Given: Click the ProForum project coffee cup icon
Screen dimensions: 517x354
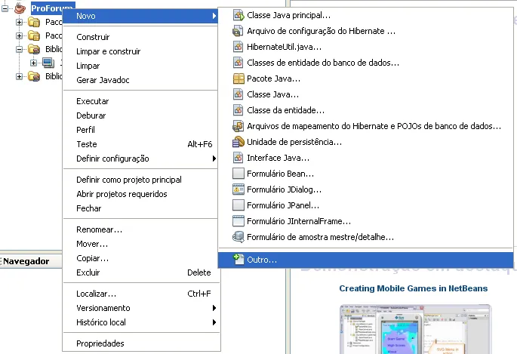Looking at the screenshot, I should [20, 8].
